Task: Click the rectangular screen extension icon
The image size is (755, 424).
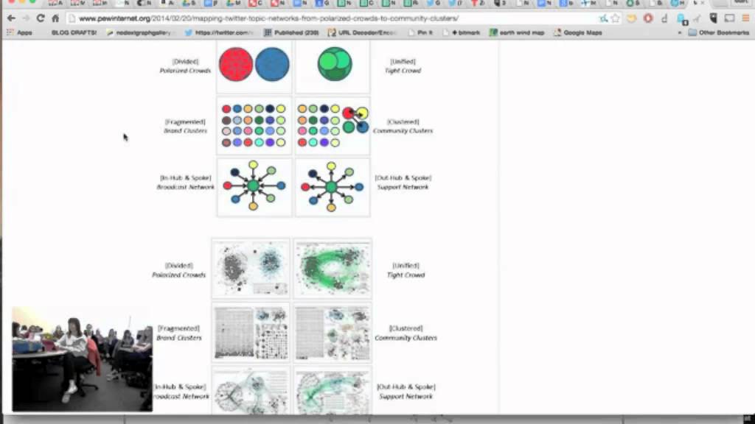Action: (729, 18)
